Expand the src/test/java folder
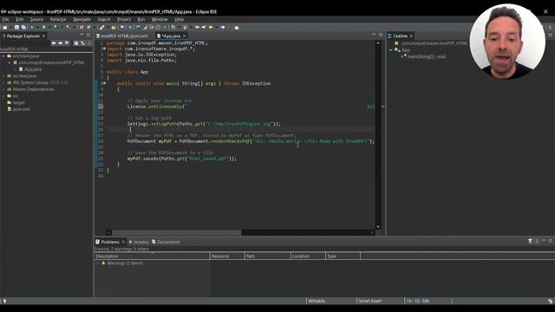 3,76
